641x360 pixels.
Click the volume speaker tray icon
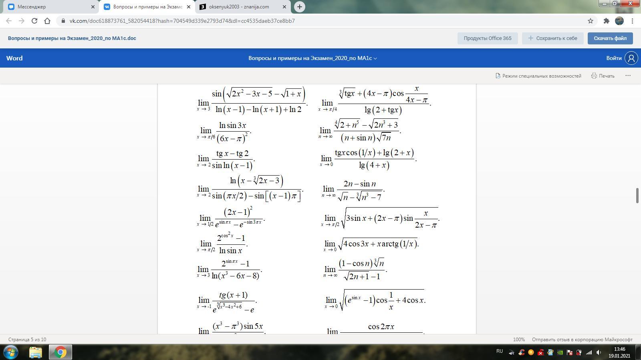click(599, 352)
